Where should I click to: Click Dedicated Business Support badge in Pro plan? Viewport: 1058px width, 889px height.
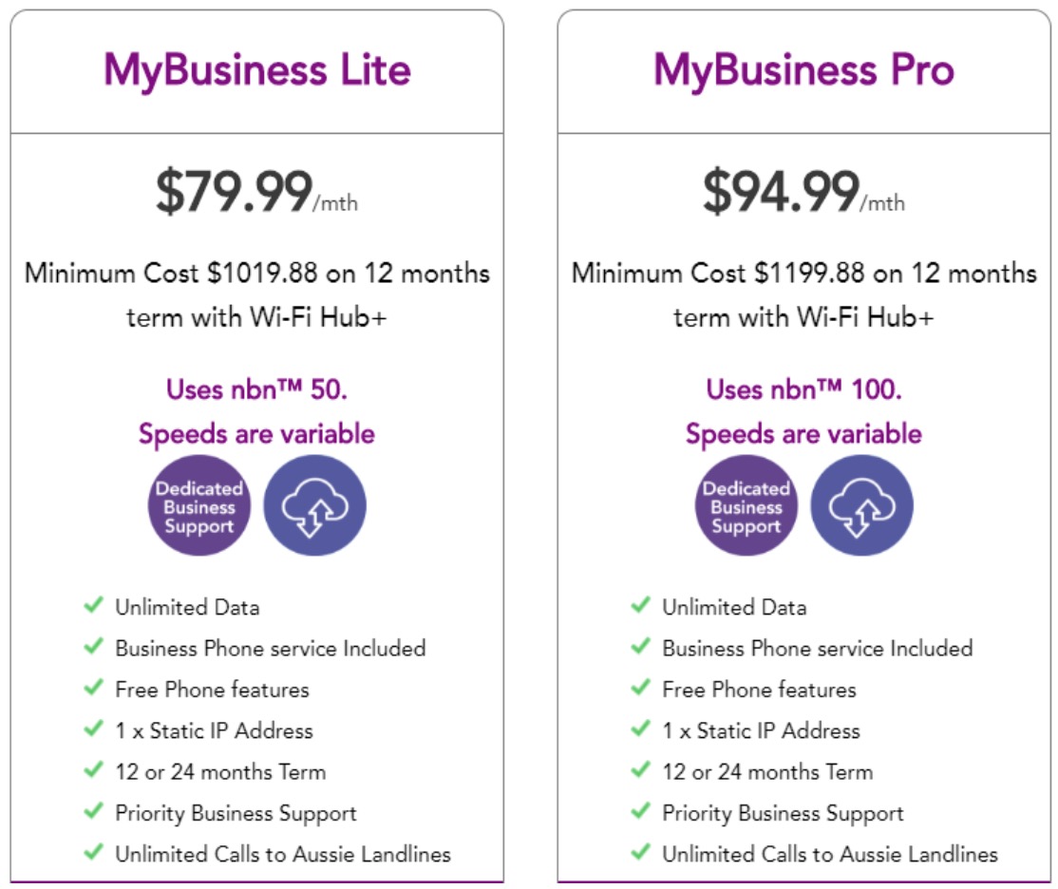coord(746,506)
